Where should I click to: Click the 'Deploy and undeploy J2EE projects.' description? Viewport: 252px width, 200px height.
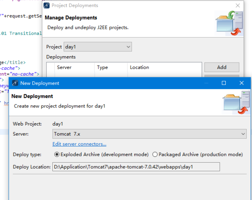click(88, 28)
